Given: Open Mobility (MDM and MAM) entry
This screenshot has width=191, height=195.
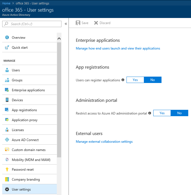Looking at the screenshot, I should 29,160.
